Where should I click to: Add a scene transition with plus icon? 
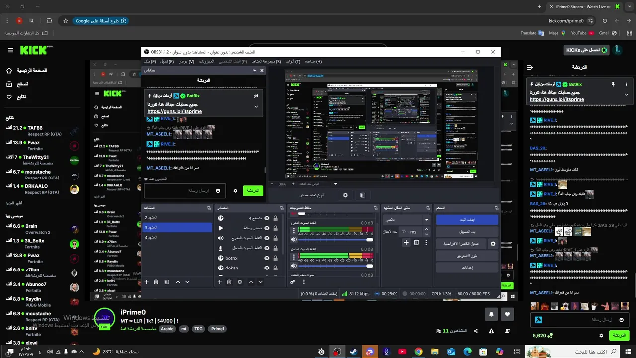406,242
